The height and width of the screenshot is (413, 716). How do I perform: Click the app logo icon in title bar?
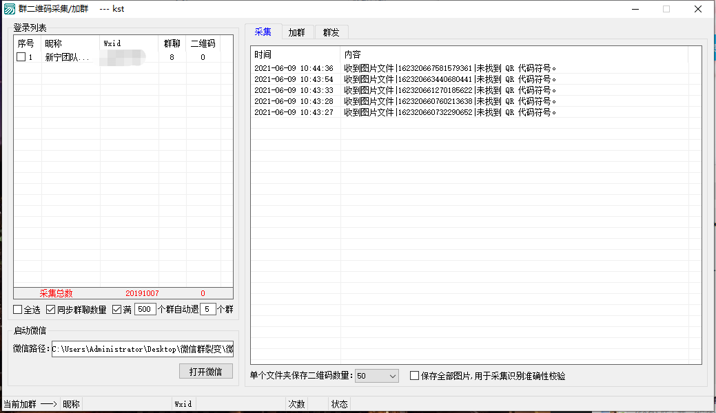click(x=9, y=9)
